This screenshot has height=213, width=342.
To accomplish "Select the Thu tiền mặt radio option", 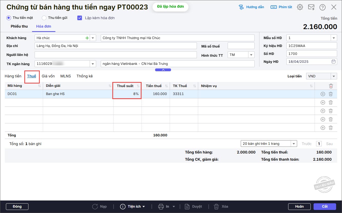I will pyautogui.click(x=9, y=18).
